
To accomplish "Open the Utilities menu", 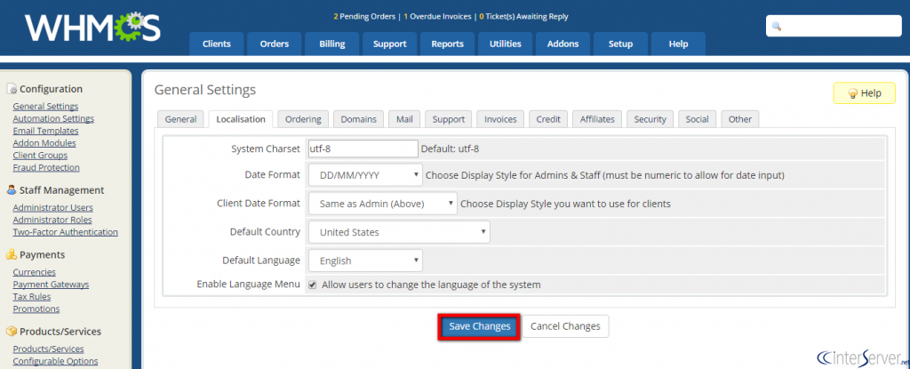I will point(505,44).
